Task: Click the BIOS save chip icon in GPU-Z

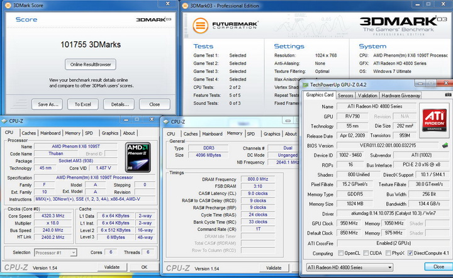Action: click(x=445, y=145)
